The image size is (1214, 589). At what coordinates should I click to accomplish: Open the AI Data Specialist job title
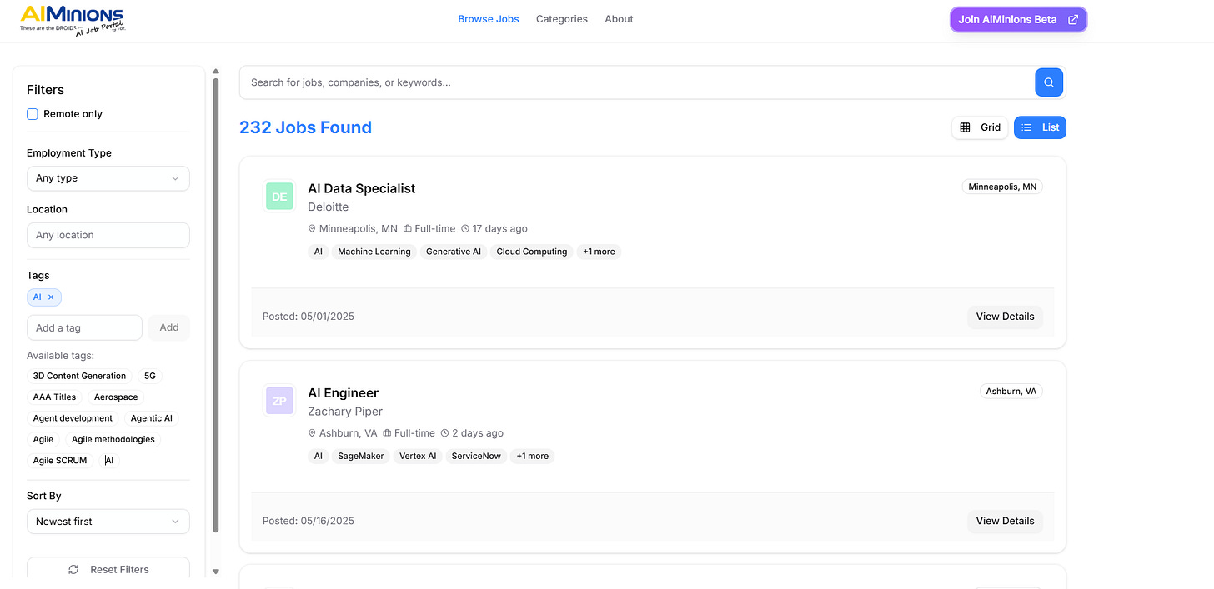[x=362, y=188]
